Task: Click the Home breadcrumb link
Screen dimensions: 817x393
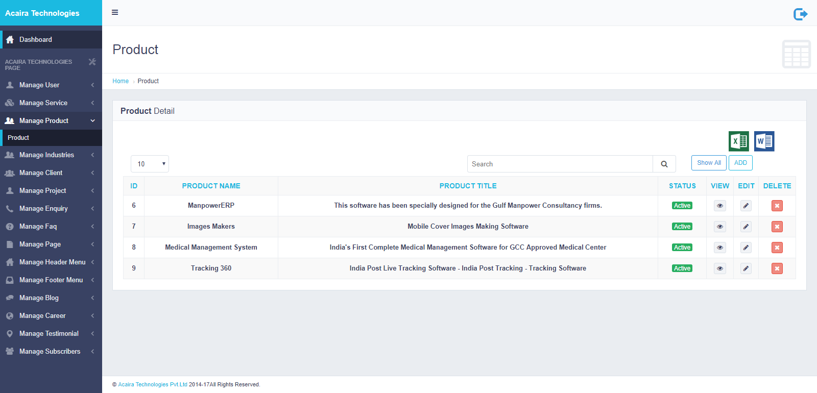Action: coord(121,81)
